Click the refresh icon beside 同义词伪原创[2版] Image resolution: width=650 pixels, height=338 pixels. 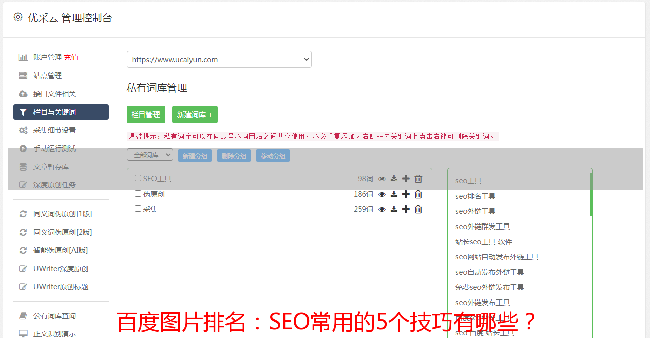(x=23, y=232)
